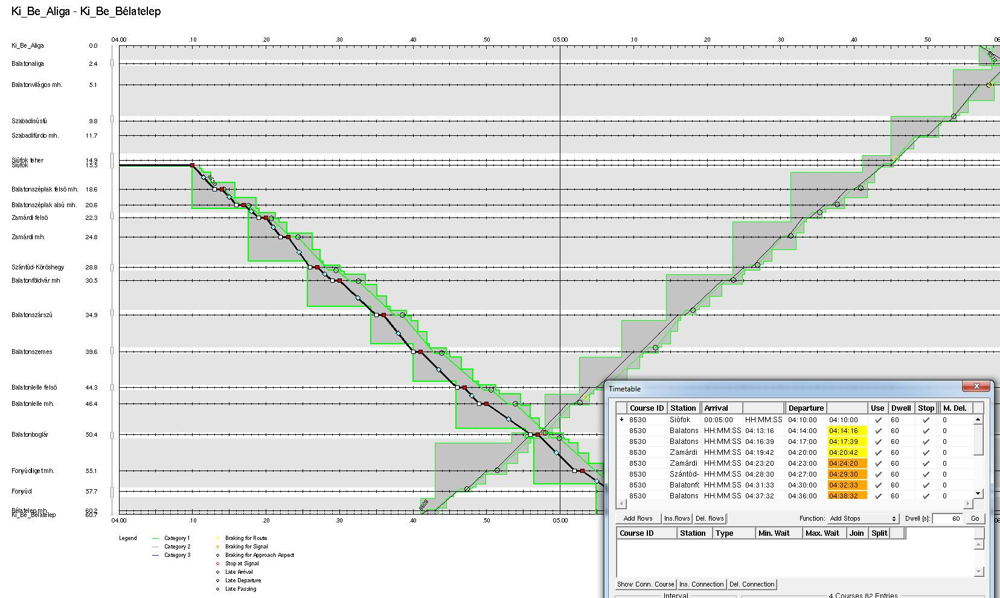
Task: Click red departure marker at Siófok on graph
Action: click(193, 165)
